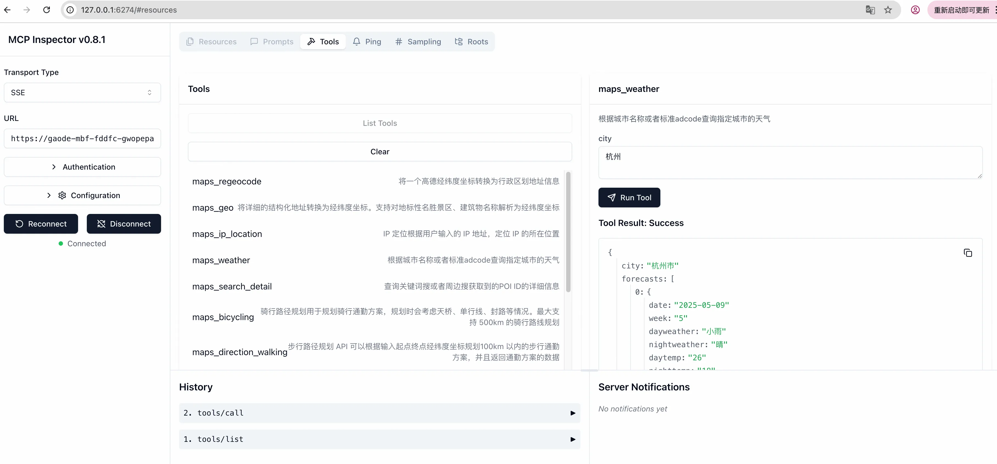Click the Tools hammer icon
Image resolution: width=997 pixels, height=464 pixels.
click(312, 41)
